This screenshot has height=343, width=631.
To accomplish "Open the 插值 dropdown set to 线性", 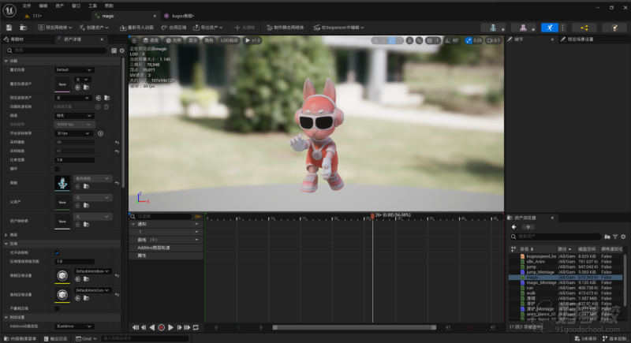I will click(x=73, y=115).
